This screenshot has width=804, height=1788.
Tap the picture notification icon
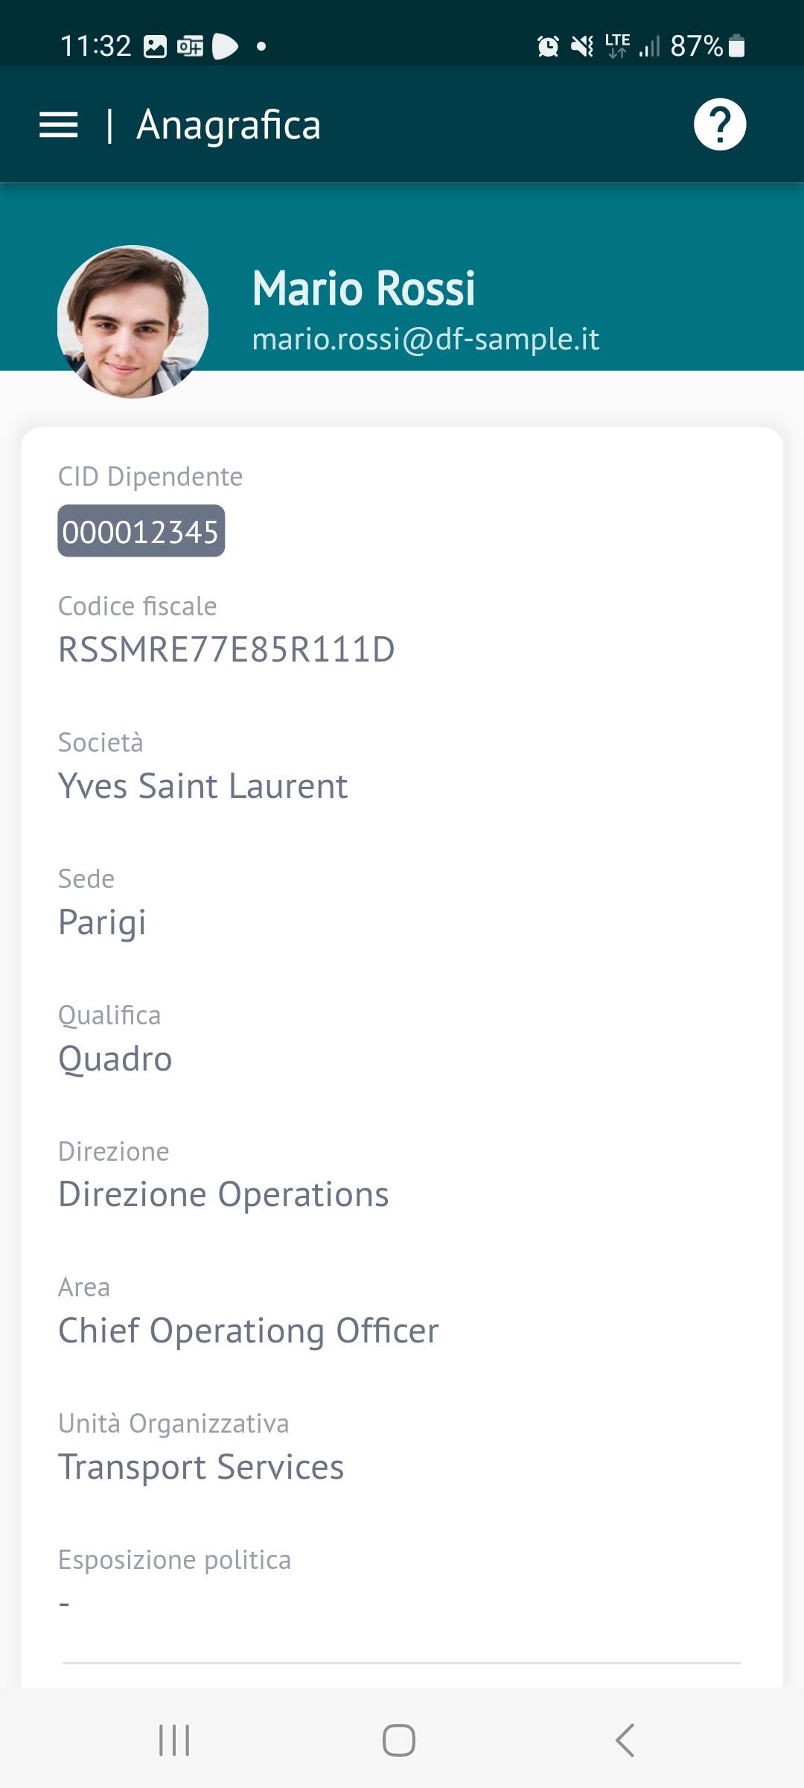pos(155,47)
